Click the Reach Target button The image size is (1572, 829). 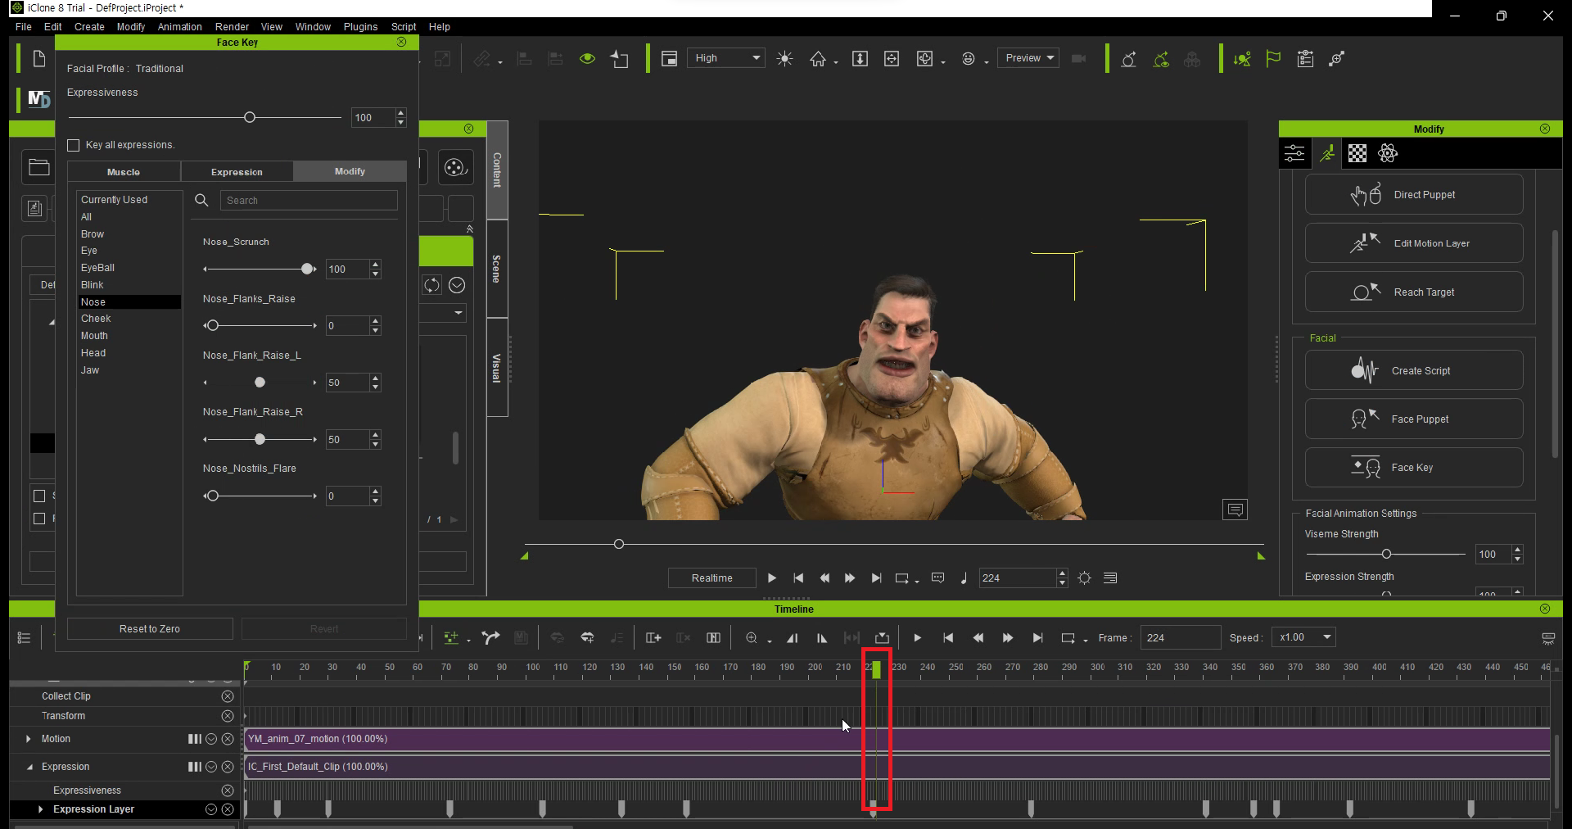(1413, 292)
